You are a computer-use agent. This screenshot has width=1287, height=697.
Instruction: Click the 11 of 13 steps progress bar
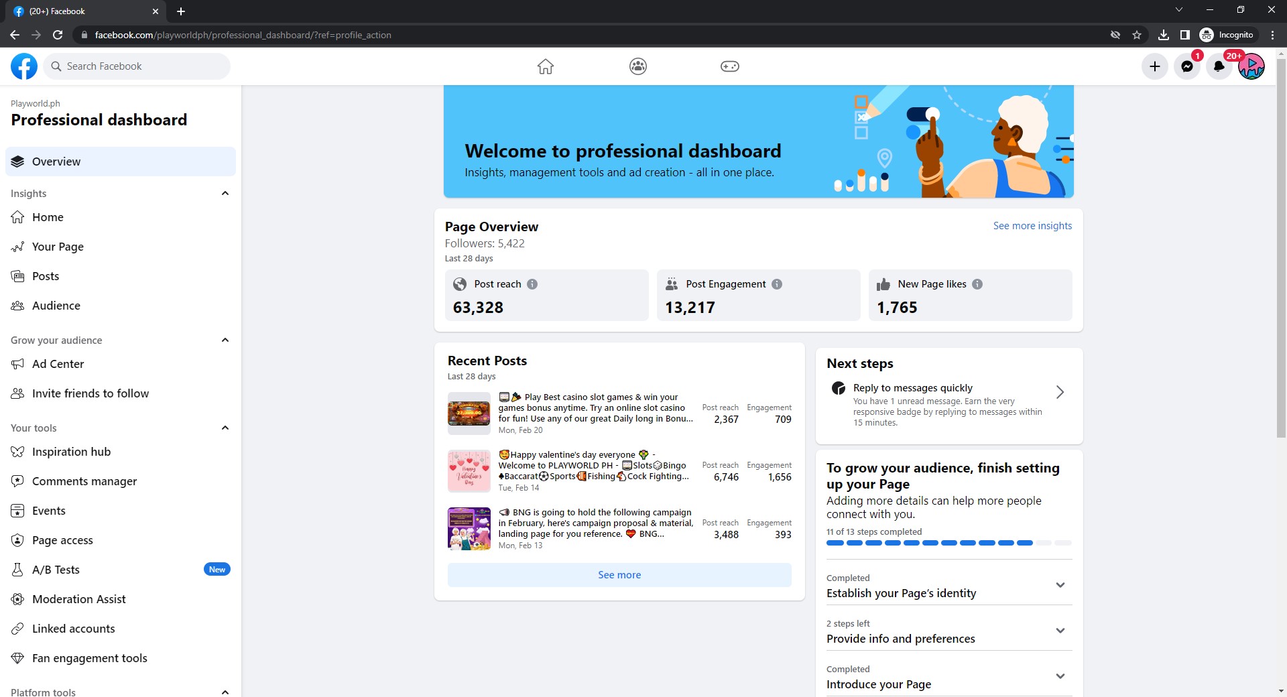pyautogui.click(x=949, y=543)
